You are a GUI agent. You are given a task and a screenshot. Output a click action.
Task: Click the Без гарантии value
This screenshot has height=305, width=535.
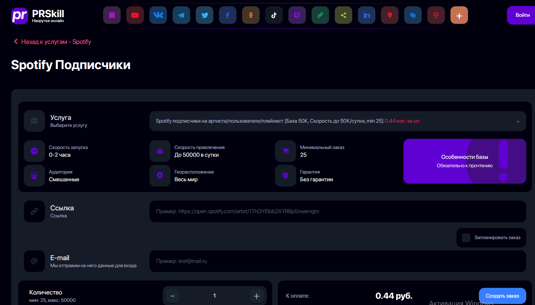point(316,179)
